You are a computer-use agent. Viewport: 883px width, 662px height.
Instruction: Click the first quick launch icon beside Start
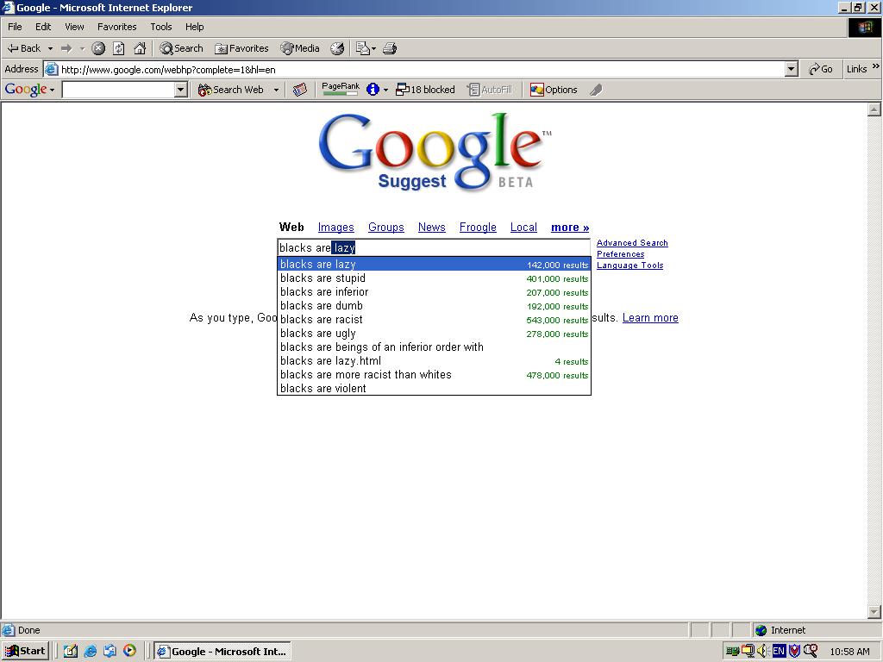tap(71, 652)
